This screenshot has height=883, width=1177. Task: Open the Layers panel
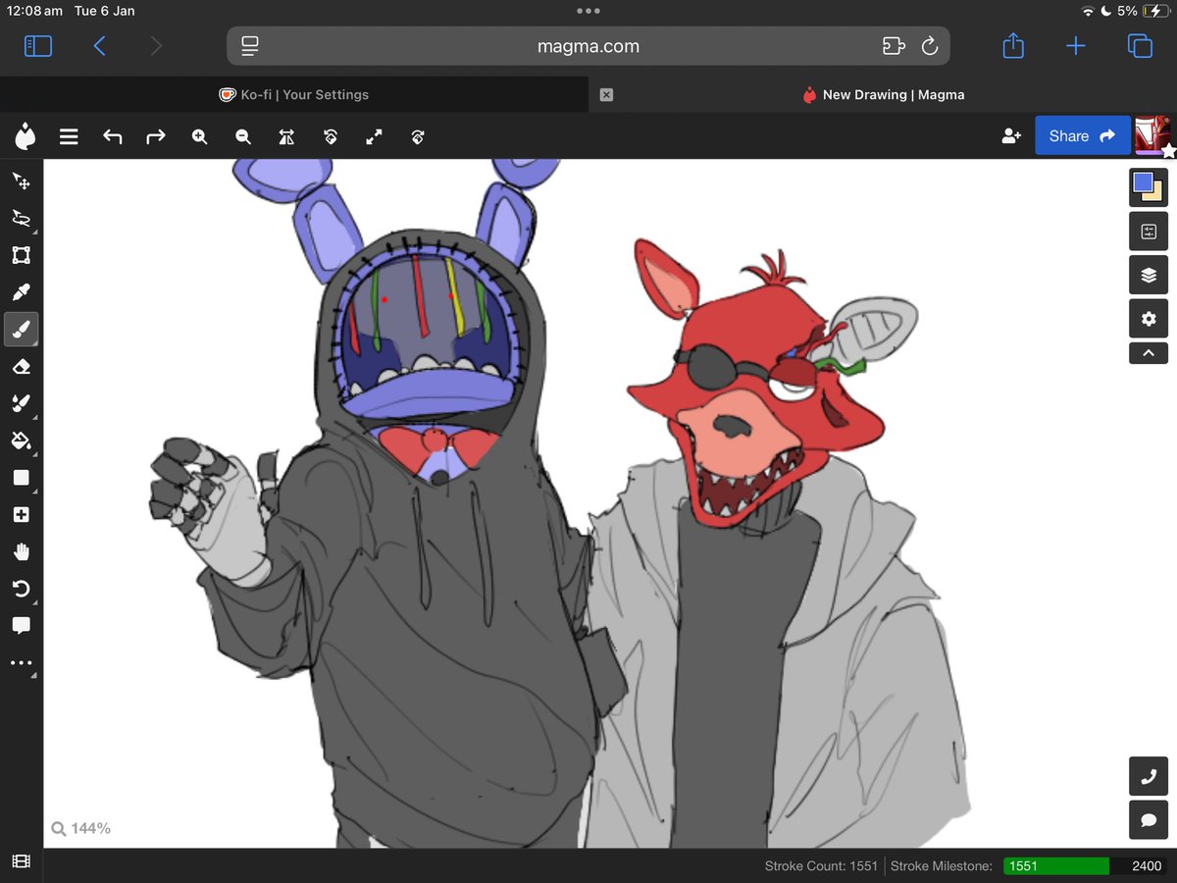coord(1149,276)
